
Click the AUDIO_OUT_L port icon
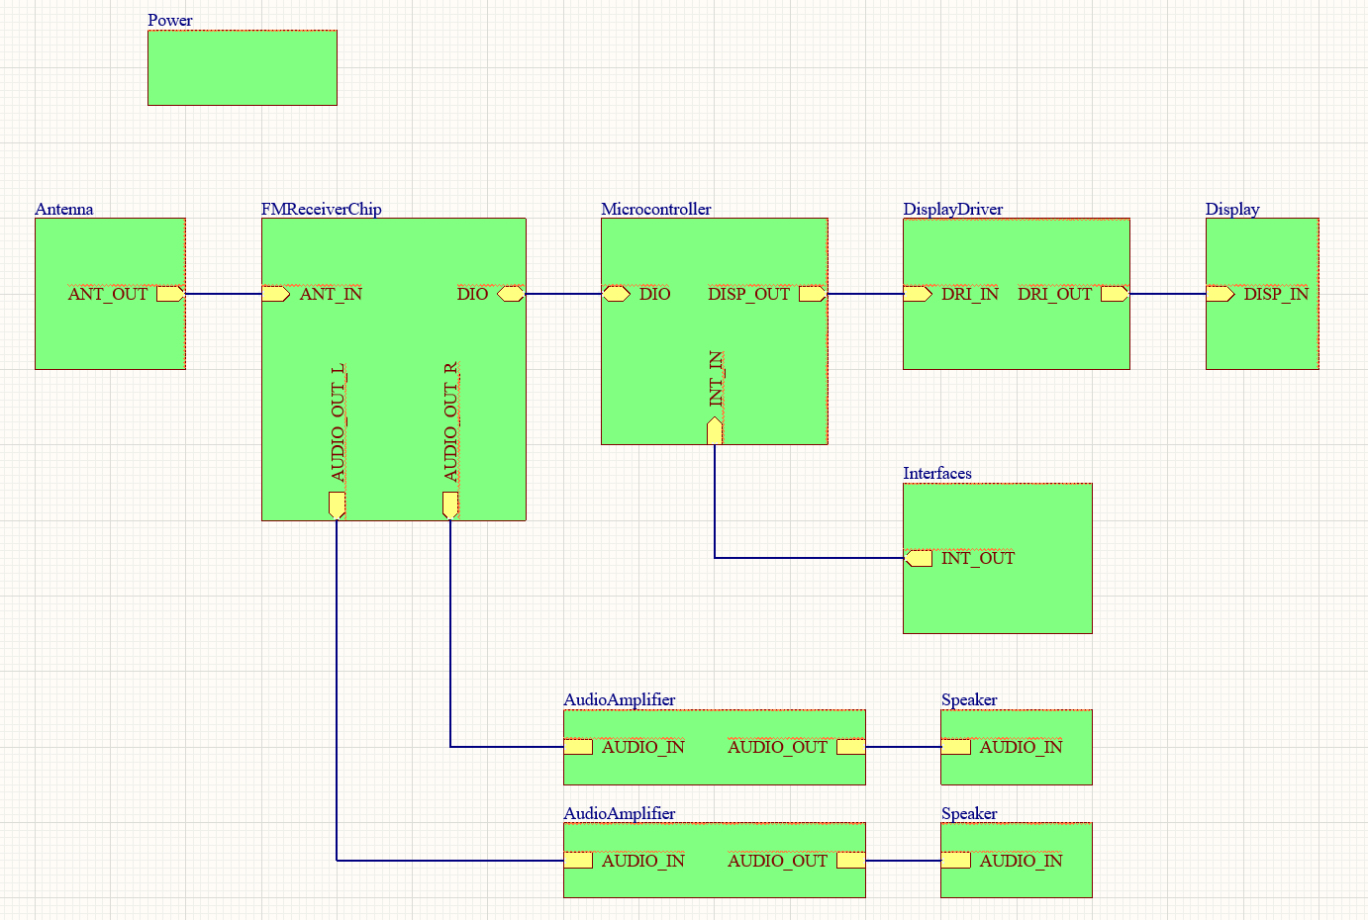[x=337, y=506]
